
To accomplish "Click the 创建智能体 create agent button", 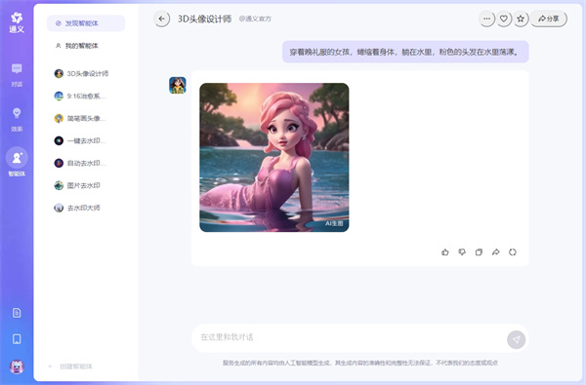I will (71, 366).
